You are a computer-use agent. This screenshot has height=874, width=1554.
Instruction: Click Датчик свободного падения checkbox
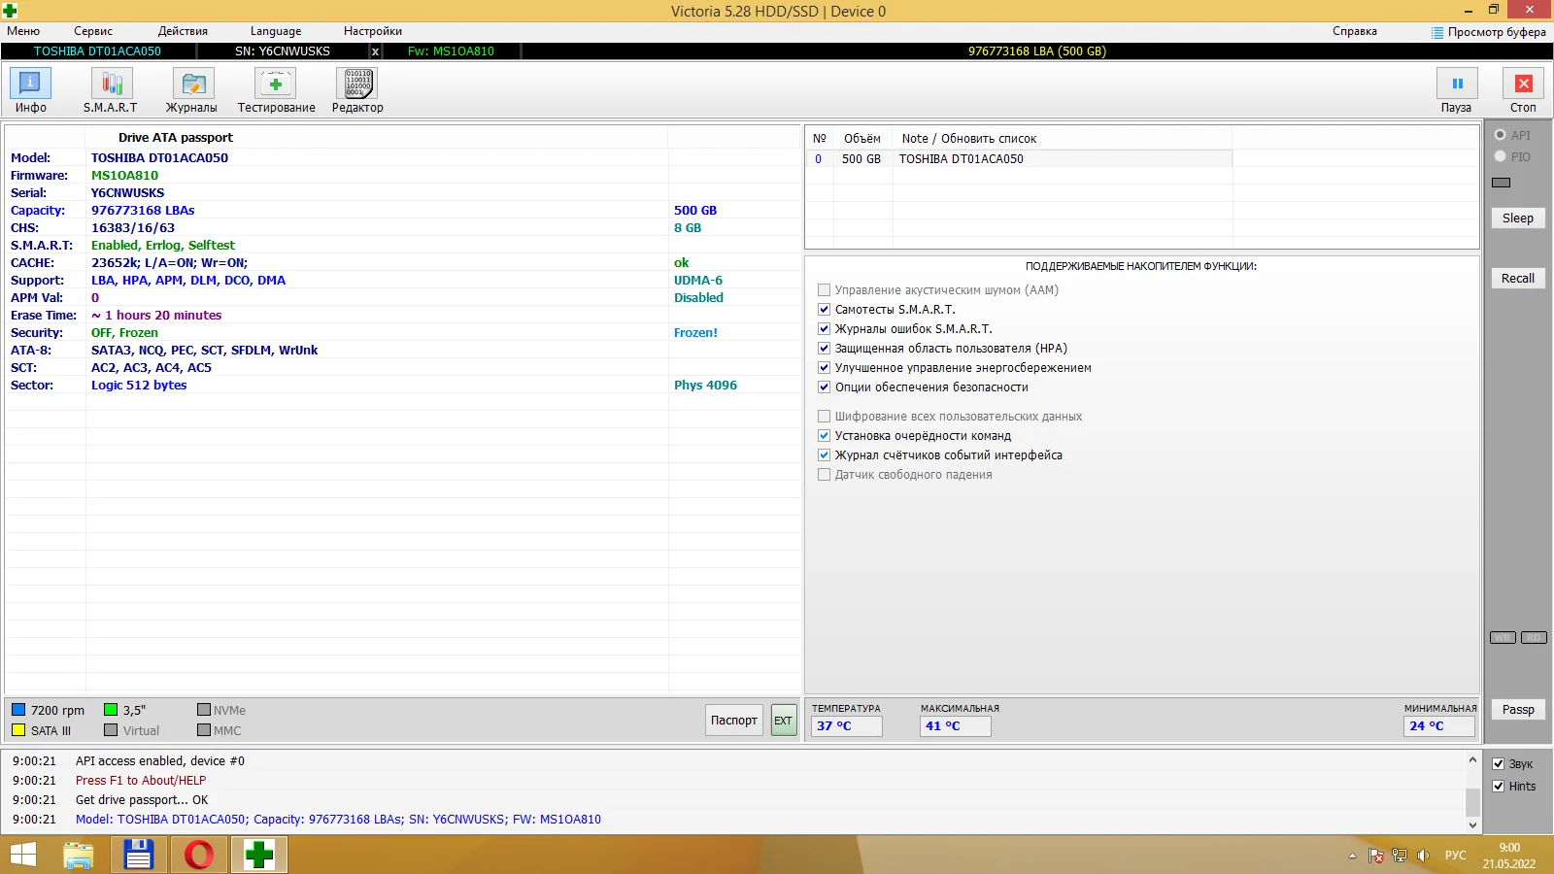click(x=825, y=475)
